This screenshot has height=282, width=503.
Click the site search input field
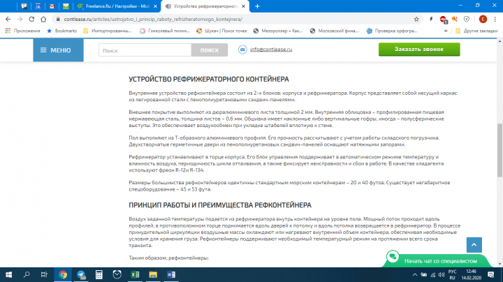[x=145, y=50]
